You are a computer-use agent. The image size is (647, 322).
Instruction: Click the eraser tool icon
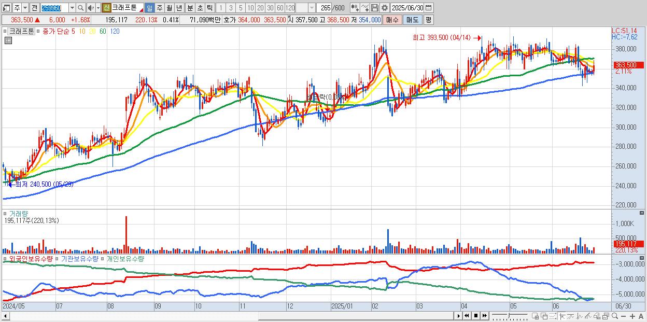coord(597,316)
